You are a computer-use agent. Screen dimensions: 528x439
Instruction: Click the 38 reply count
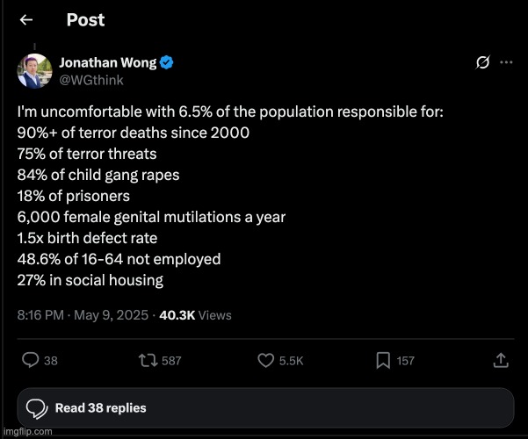click(x=51, y=361)
